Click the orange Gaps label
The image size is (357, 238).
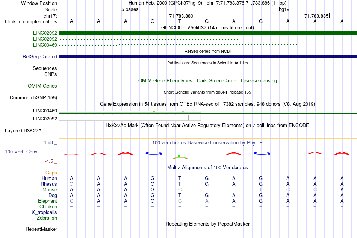(x=51, y=173)
